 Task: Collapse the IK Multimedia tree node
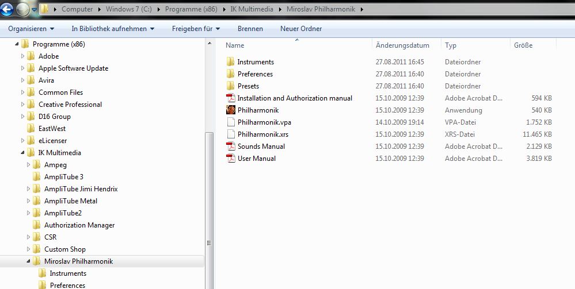point(23,153)
